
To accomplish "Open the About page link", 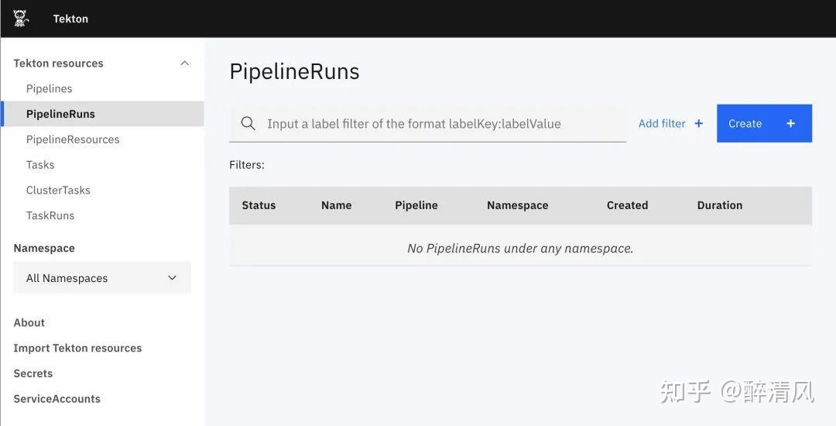I will tap(29, 322).
